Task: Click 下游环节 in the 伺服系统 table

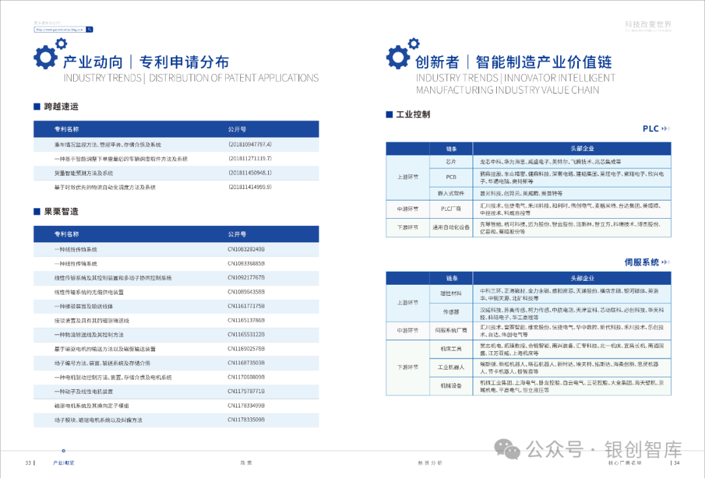Action: (408, 368)
